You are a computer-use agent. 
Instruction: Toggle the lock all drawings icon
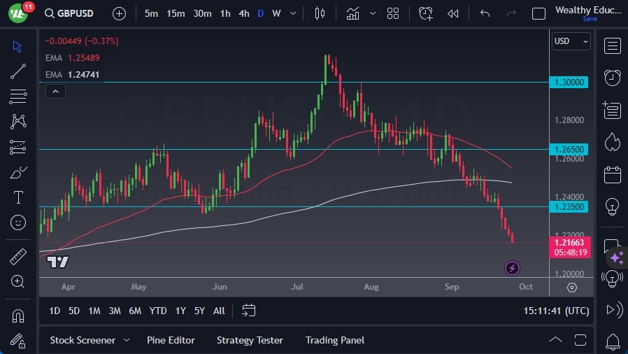[18, 341]
